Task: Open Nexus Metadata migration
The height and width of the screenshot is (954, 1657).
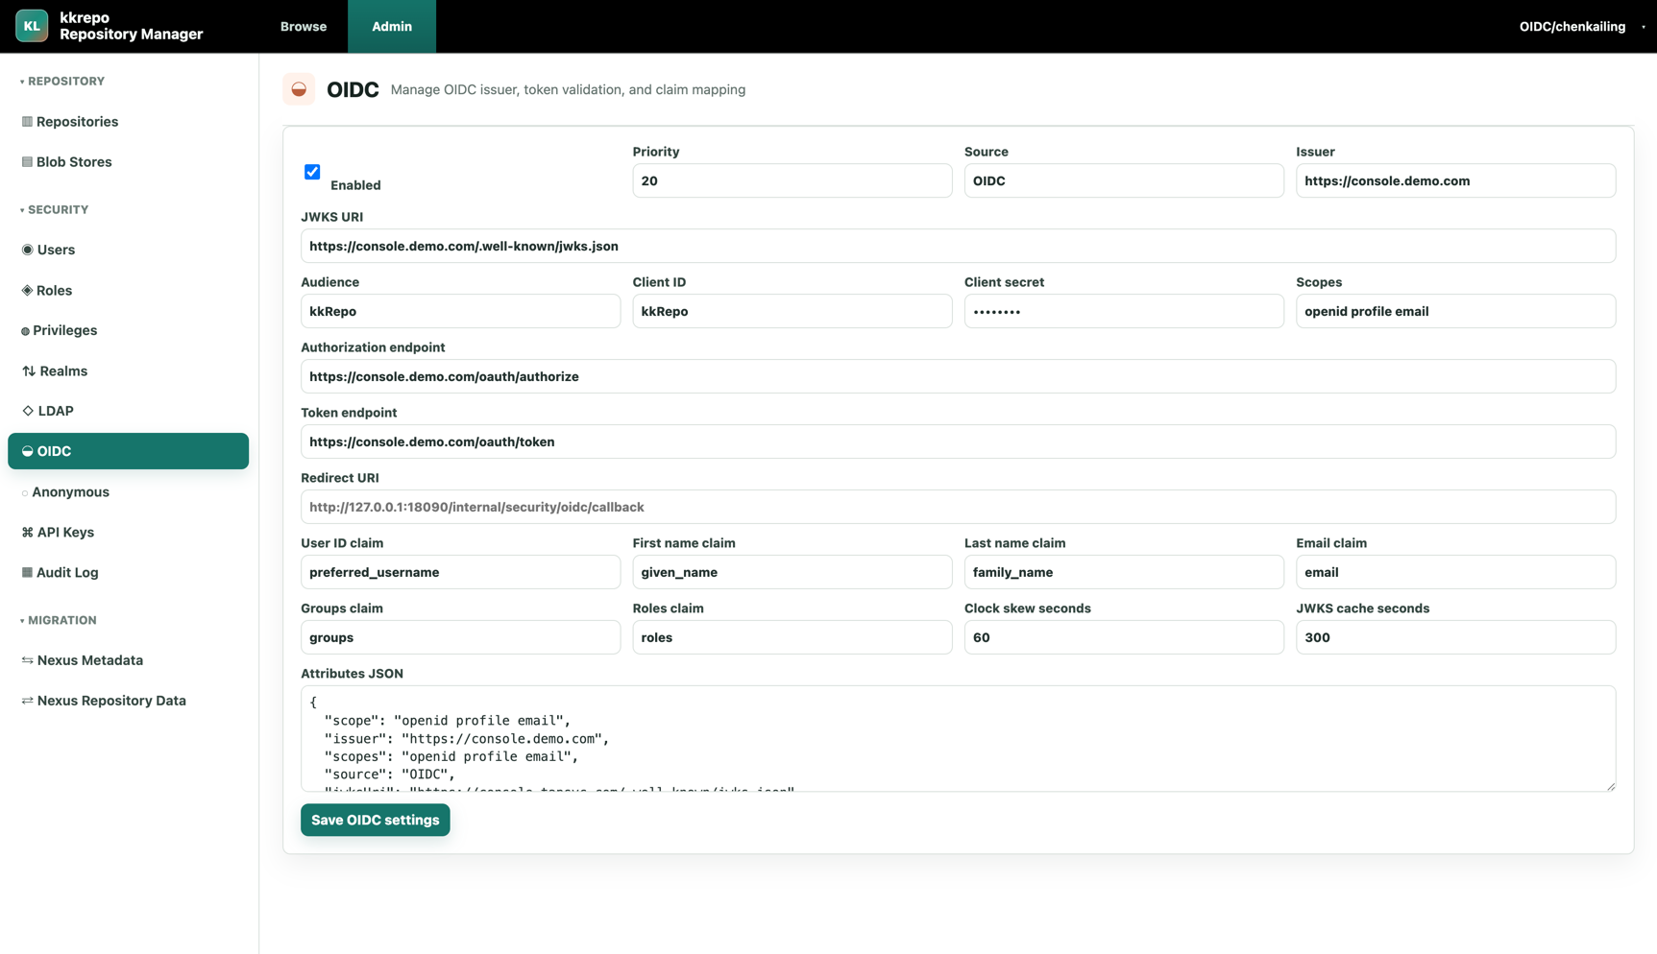Action: (x=128, y=660)
